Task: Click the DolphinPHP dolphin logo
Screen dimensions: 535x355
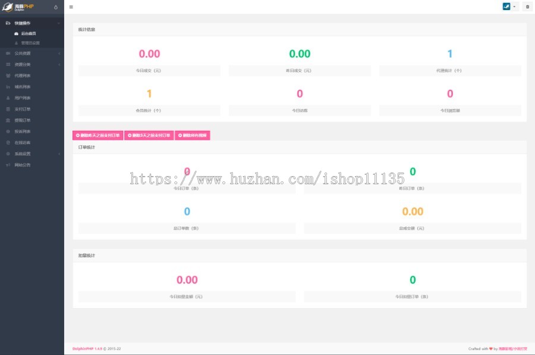Action: pyautogui.click(x=18, y=7)
